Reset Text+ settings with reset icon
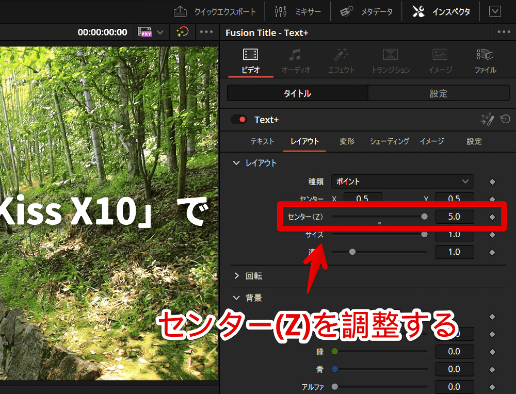516x394 pixels. coord(505,119)
